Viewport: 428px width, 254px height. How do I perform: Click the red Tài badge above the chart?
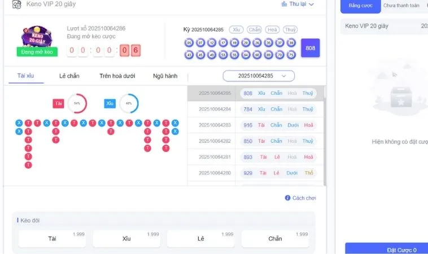pos(58,103)
